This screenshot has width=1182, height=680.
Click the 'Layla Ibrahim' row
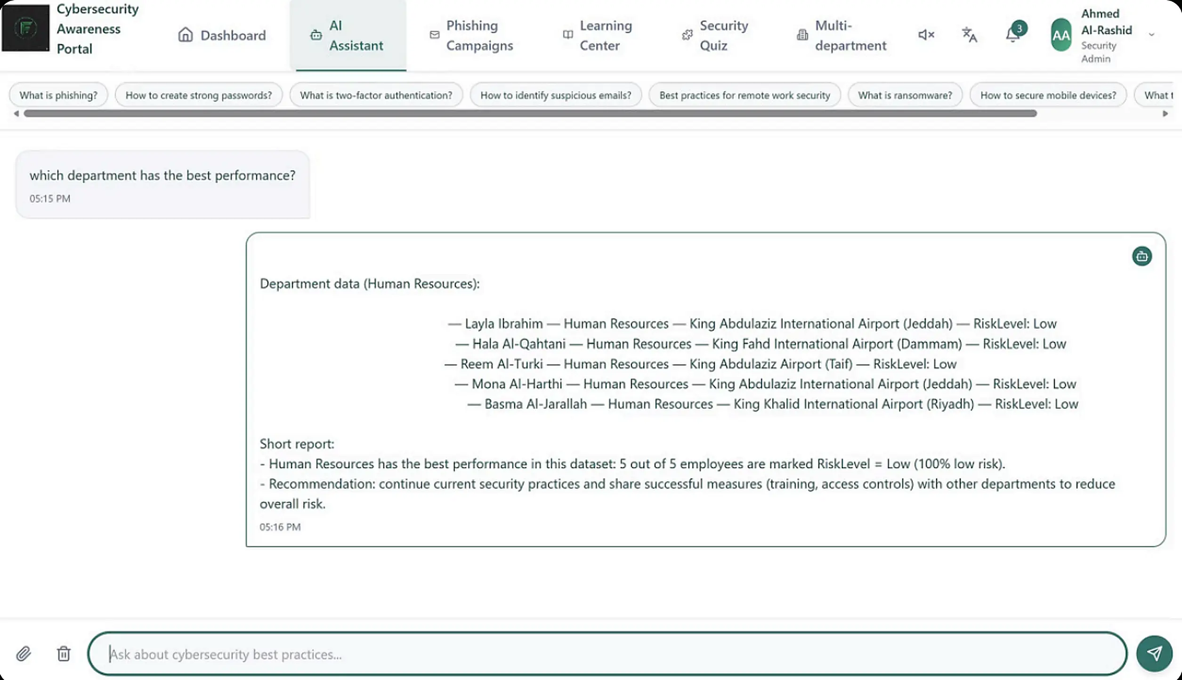(x=752, y=324)
